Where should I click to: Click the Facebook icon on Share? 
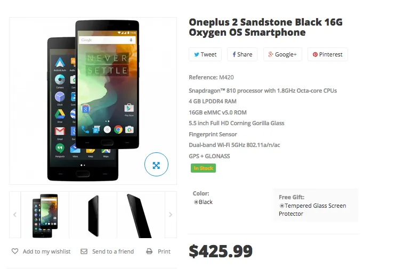tap(234, 54)
